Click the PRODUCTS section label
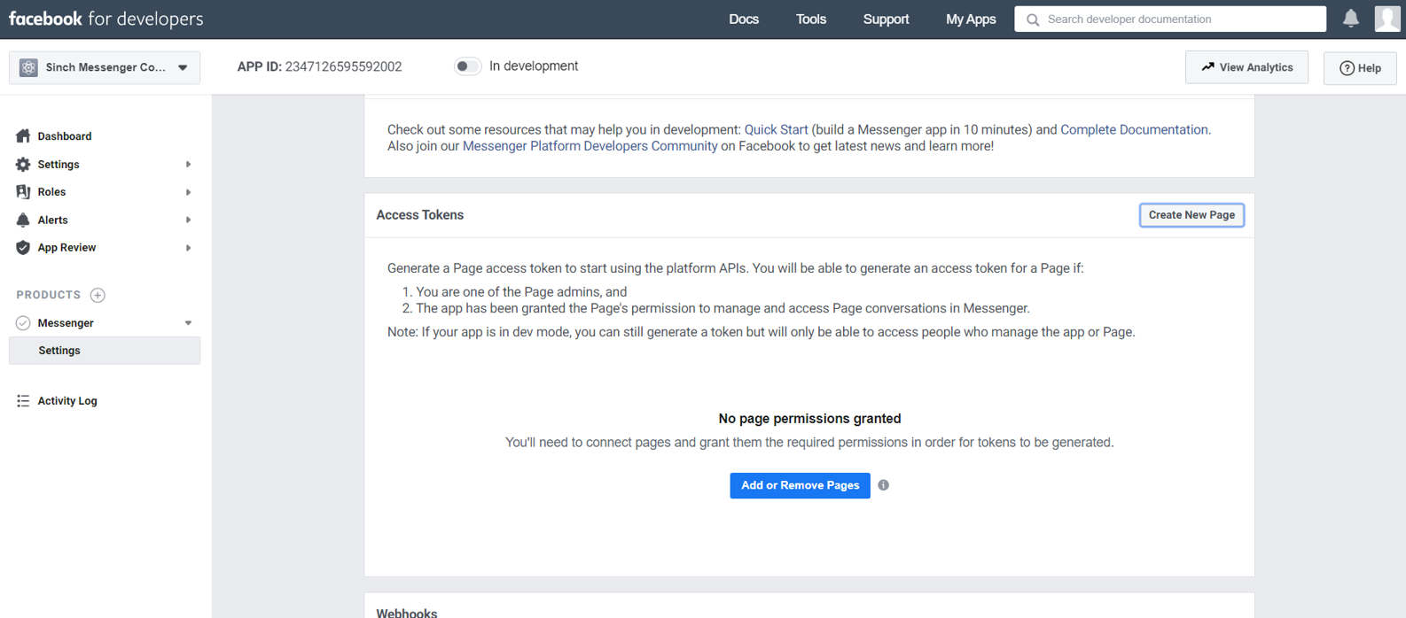Image resolution: width=1406 pixels, height=618 pixels. click(48, 295)
